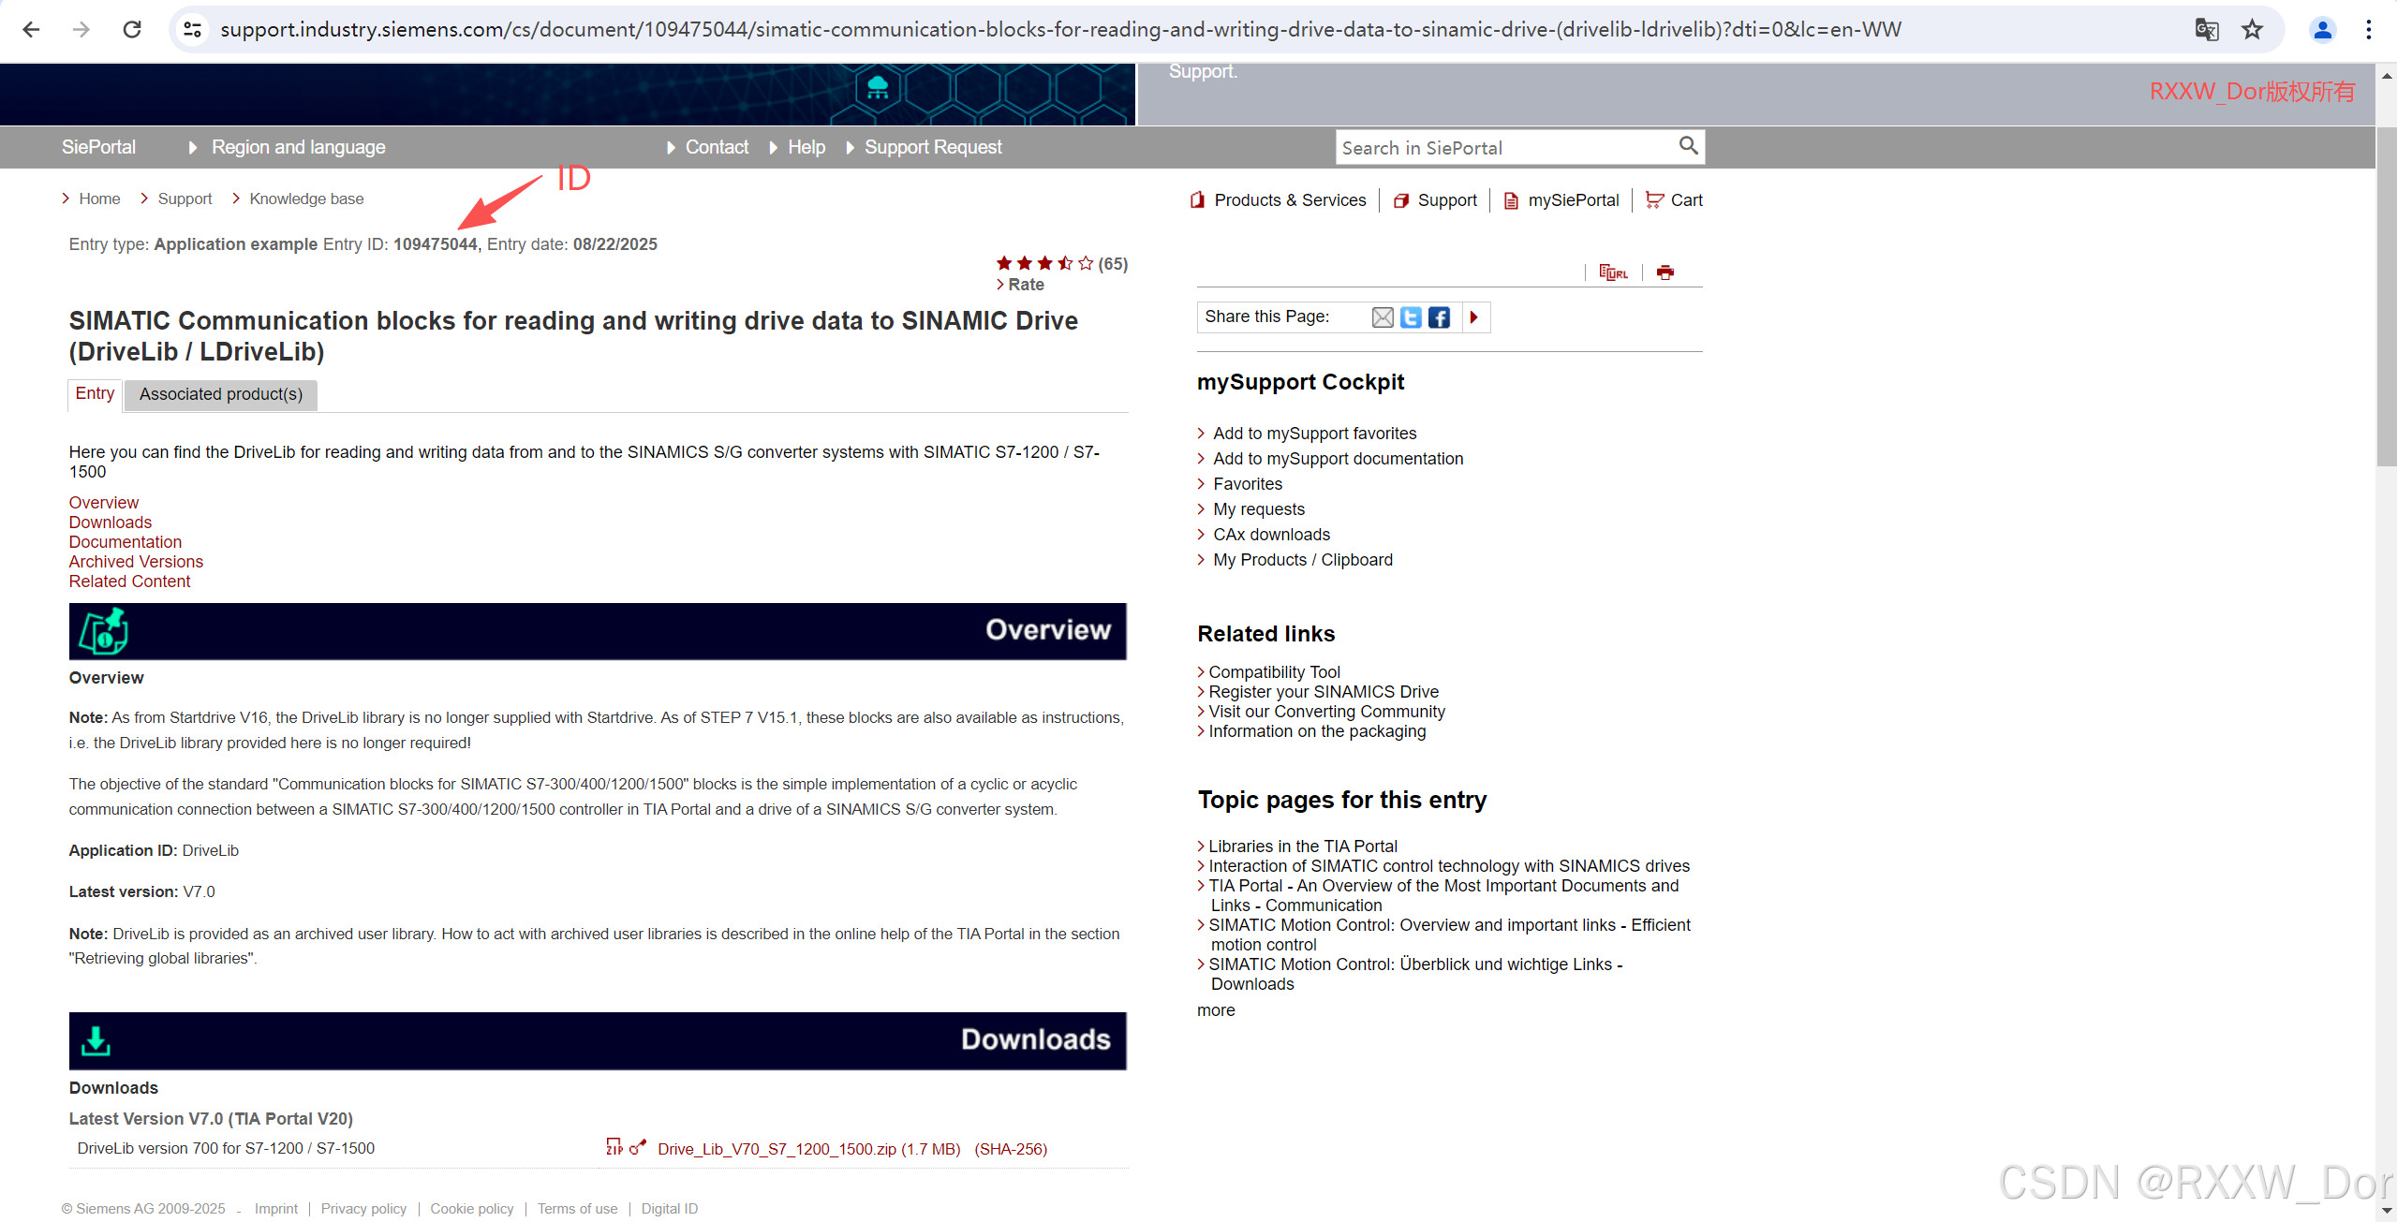Add to mySupport favorites
The width and height of the screenshot is (2397, 1222).
click(1314, 434)
